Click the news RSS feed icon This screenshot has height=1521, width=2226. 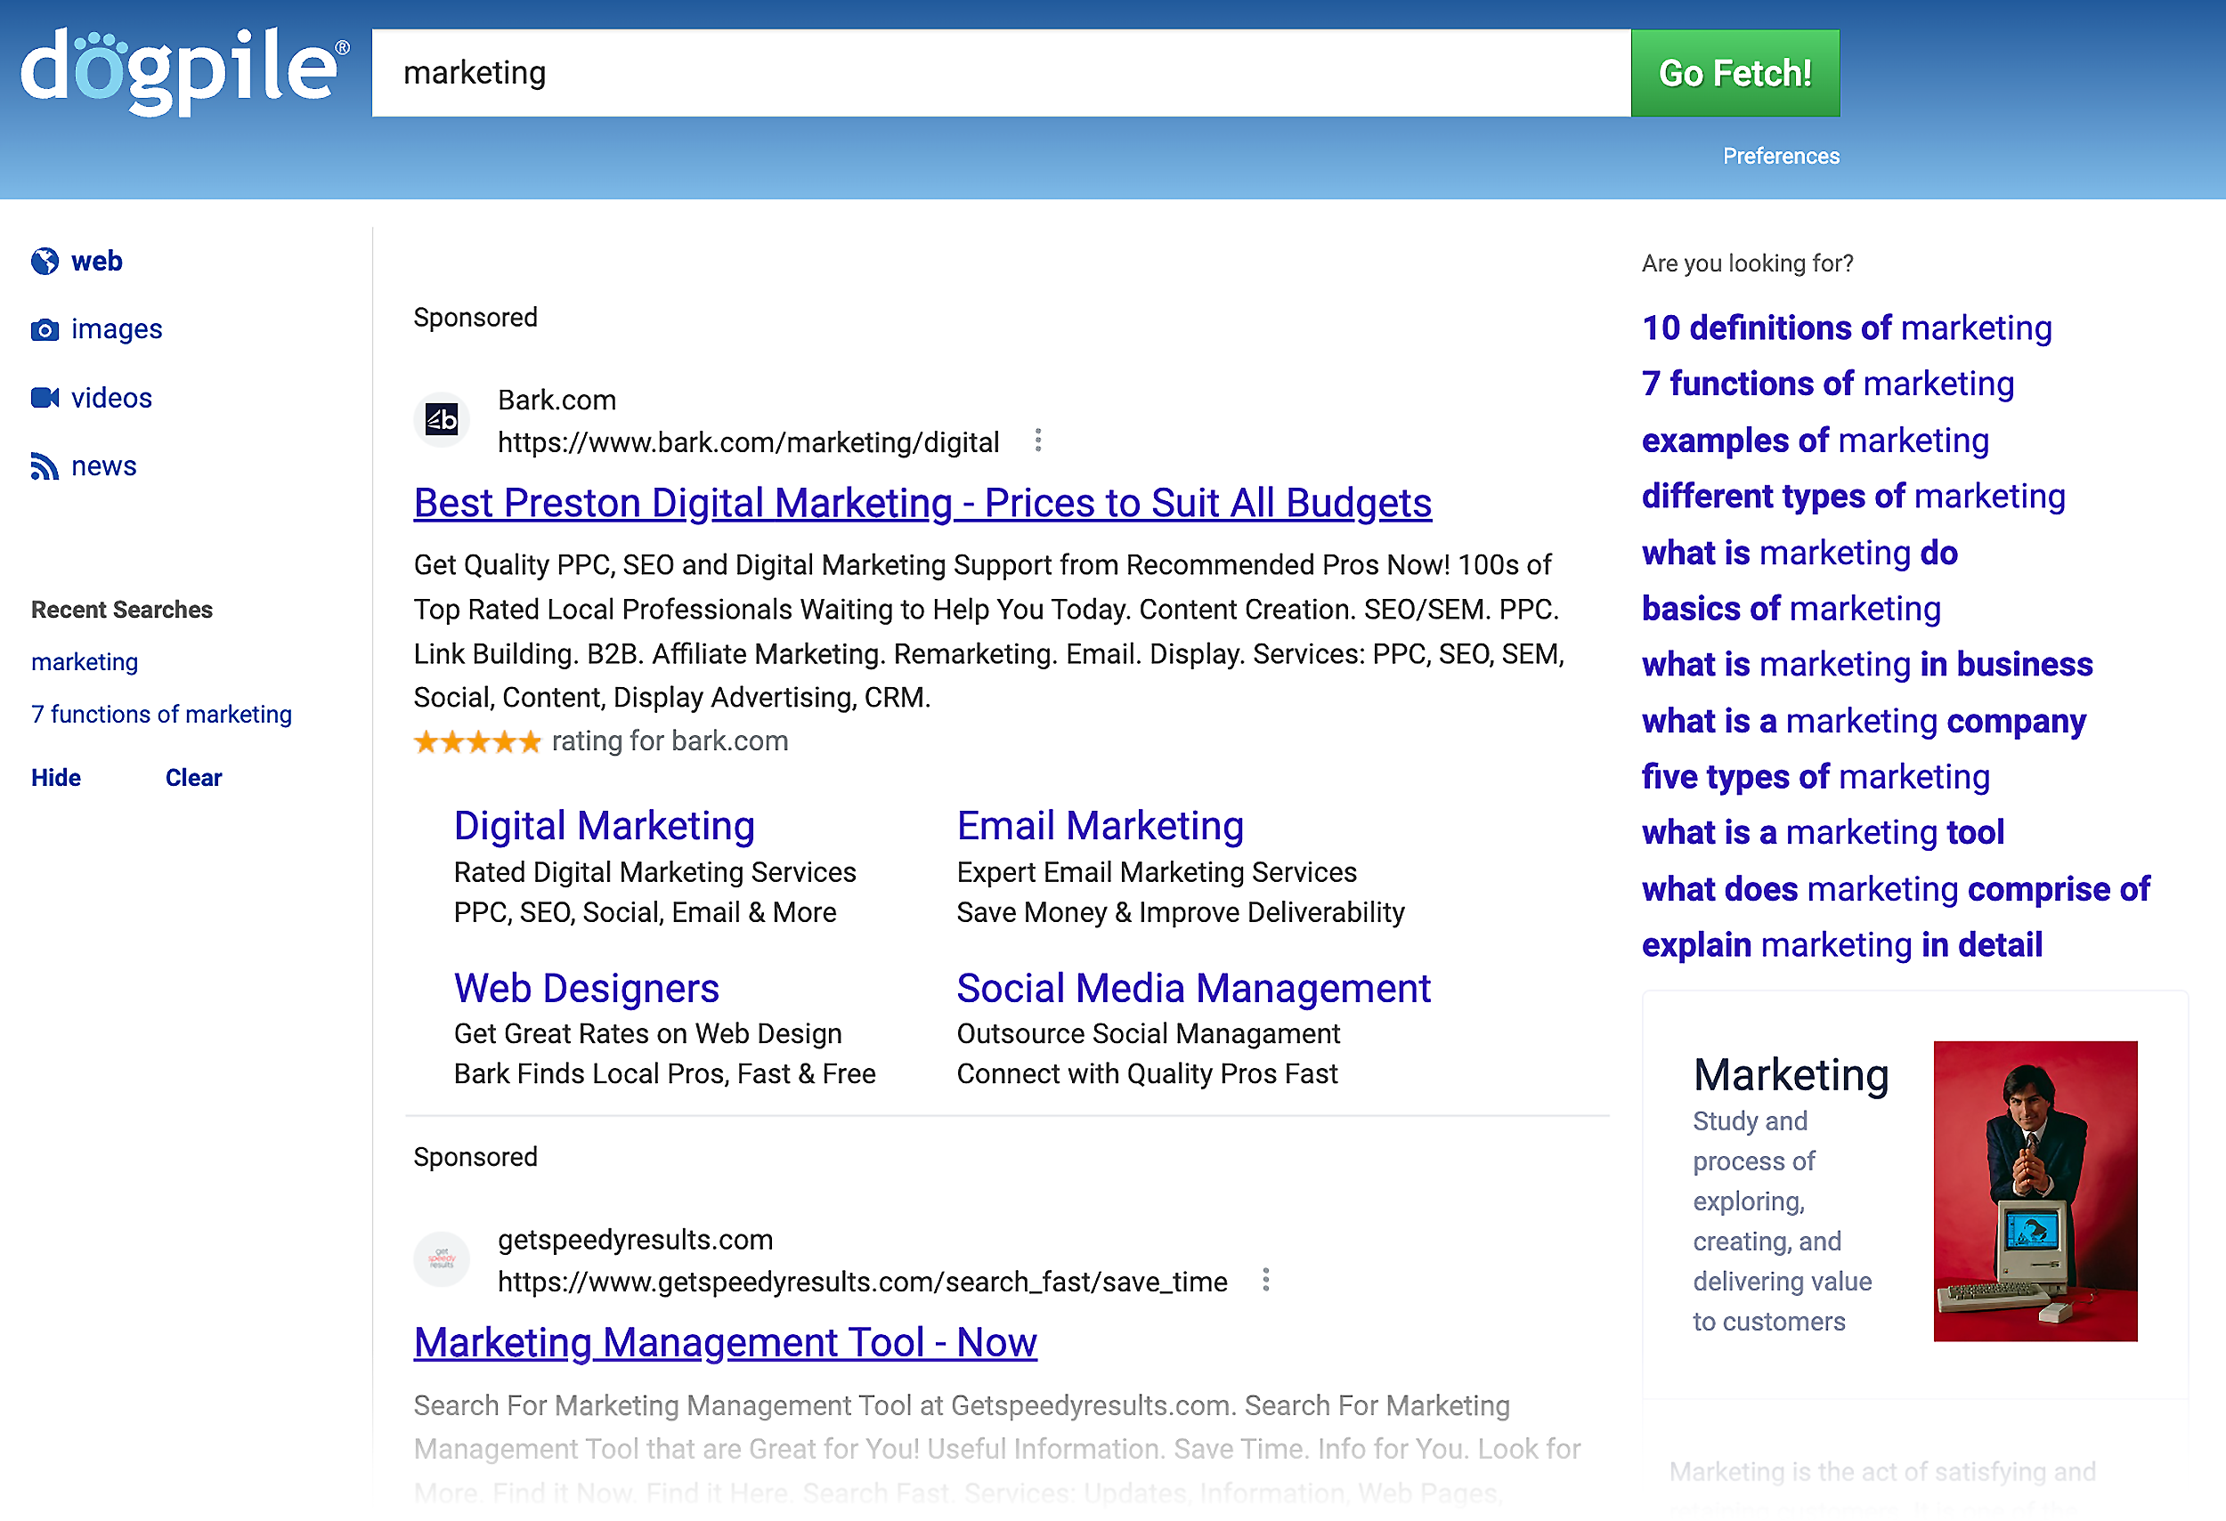point(44,466)
